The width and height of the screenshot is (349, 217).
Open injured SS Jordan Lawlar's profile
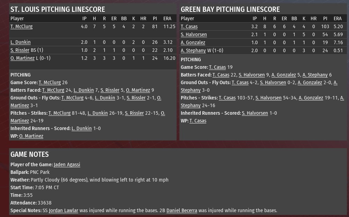point(64,210)
